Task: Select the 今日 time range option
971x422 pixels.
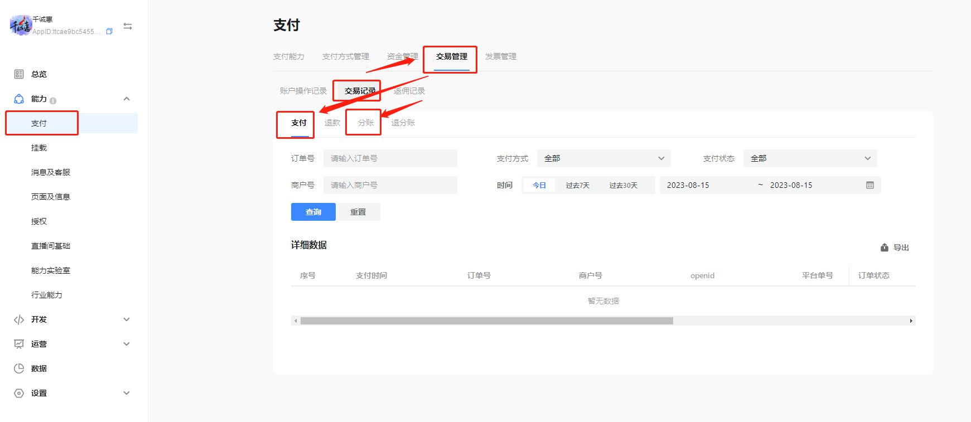Action: [539, 185]
